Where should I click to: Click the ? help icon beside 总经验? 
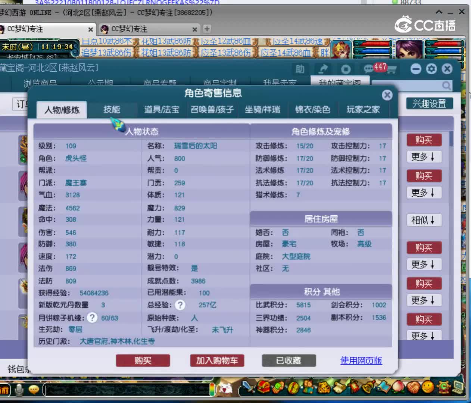(x=180, y=305)
